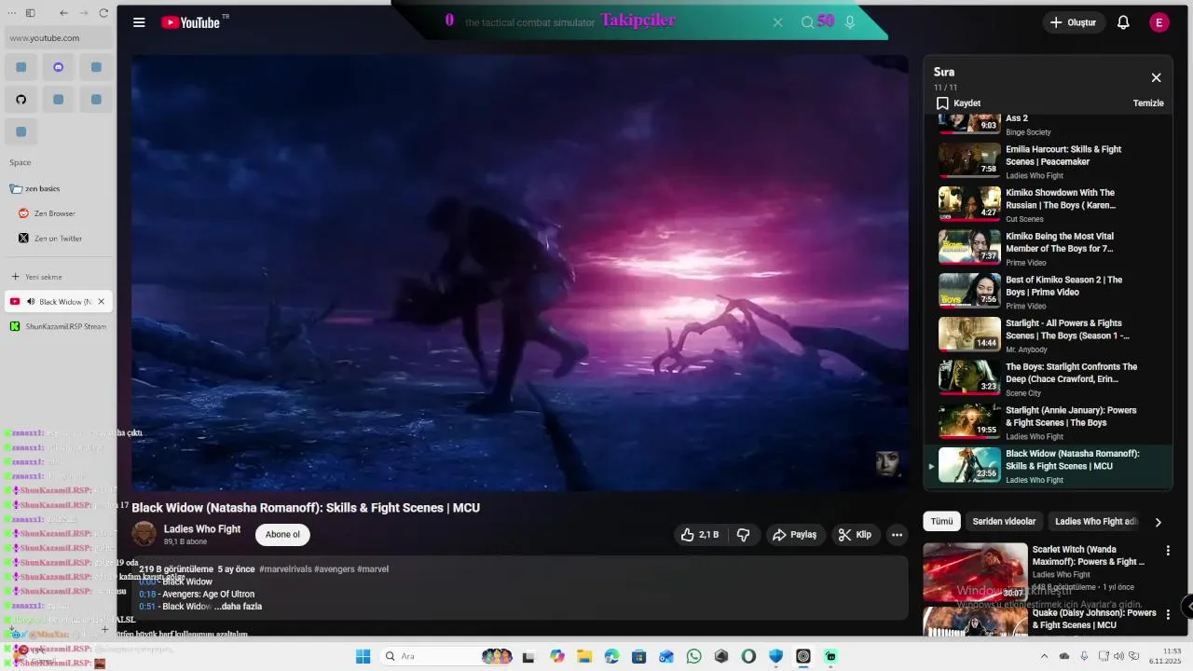Open WhatsApp from the taskbar
The width and height of the screenshot is (1193, 671).
click(693, 656)
